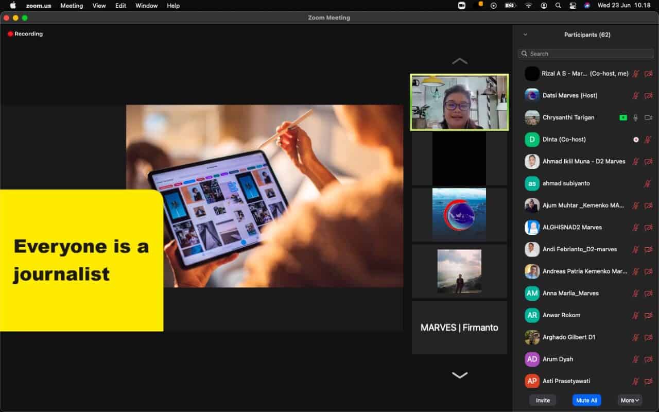
Task: Click the shared slide tablet image
Action: [265, 196]
